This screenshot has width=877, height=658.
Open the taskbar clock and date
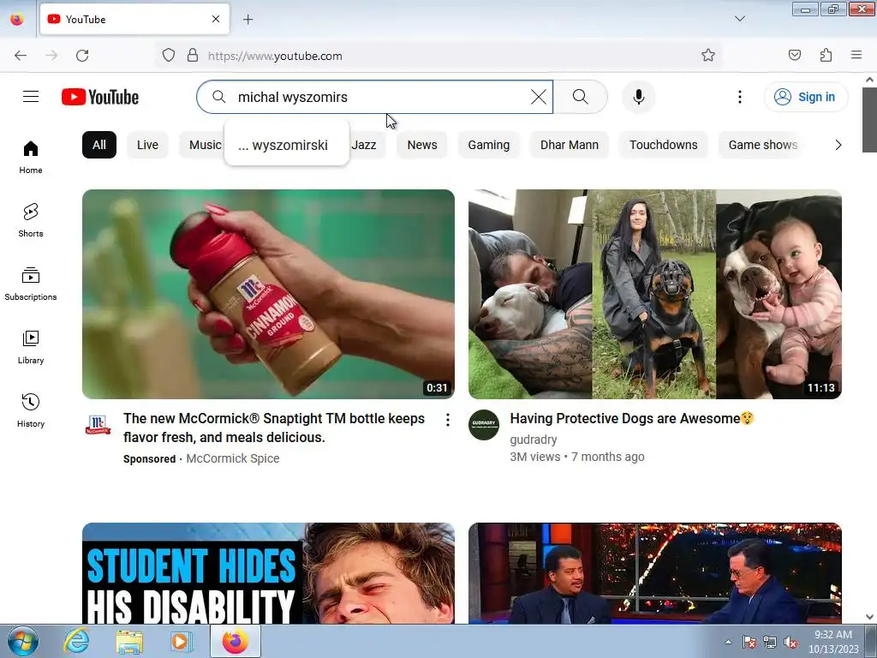click(x=833, y=642)
